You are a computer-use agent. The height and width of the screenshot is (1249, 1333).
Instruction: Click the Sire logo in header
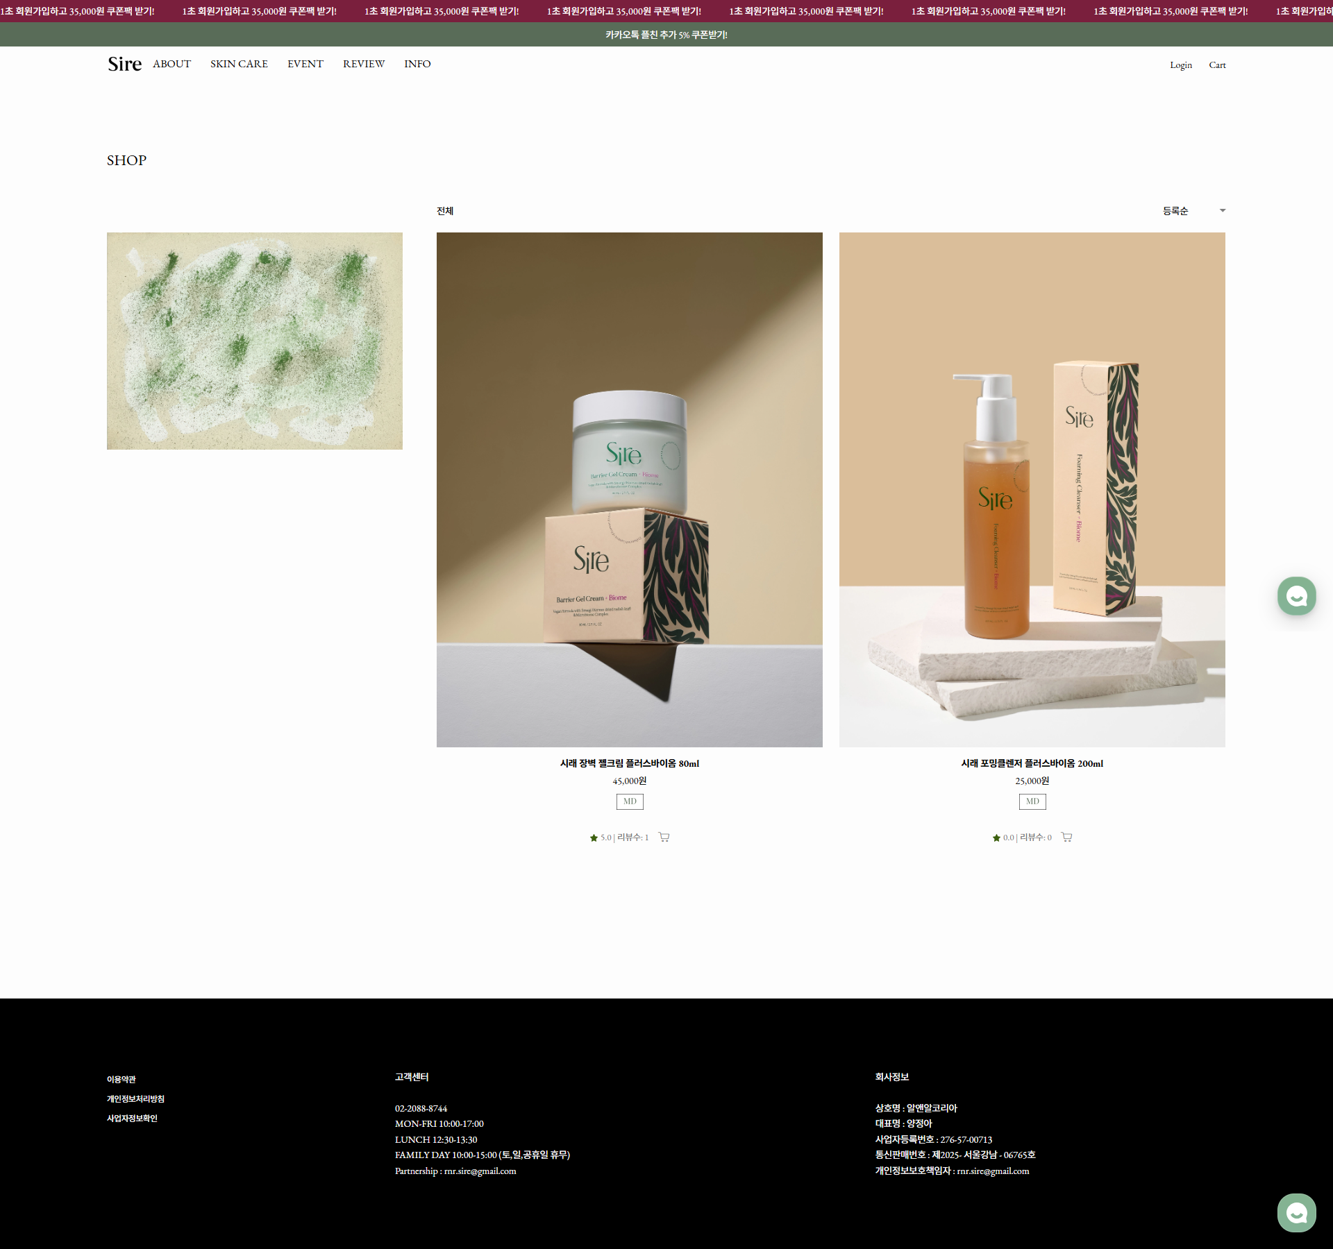(124, 64)
